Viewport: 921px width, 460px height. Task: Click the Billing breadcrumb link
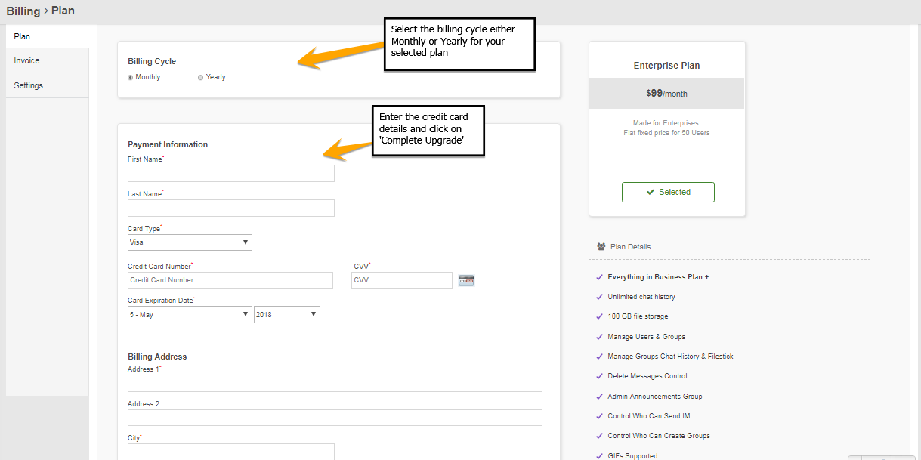click(x=23, y=11)
